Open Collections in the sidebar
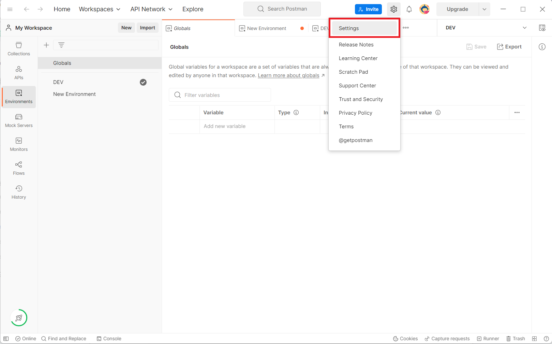The image size is (552, 344). point(19,49)
